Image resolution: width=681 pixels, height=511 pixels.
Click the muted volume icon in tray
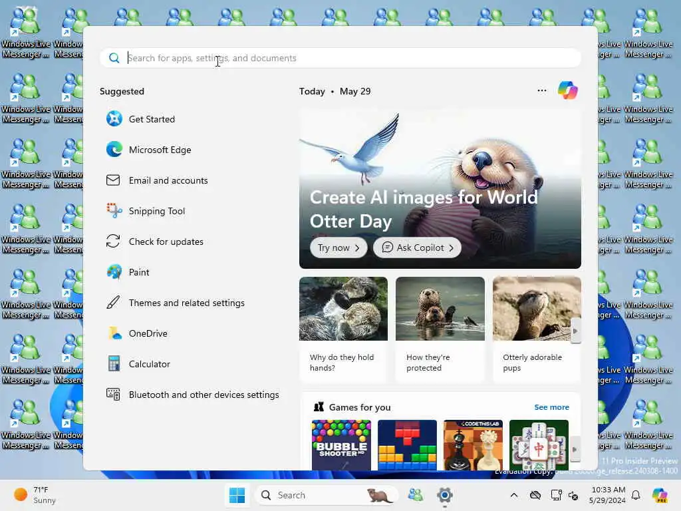tap(573, 495)
